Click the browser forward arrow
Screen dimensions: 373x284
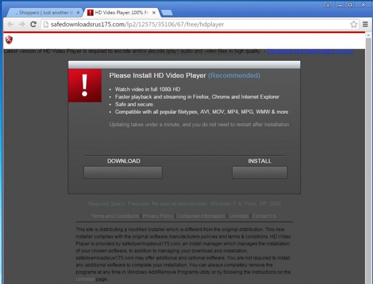click(x=22, y=24)
